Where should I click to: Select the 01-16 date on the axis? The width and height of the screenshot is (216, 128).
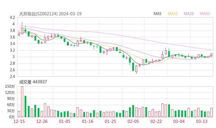88,121
